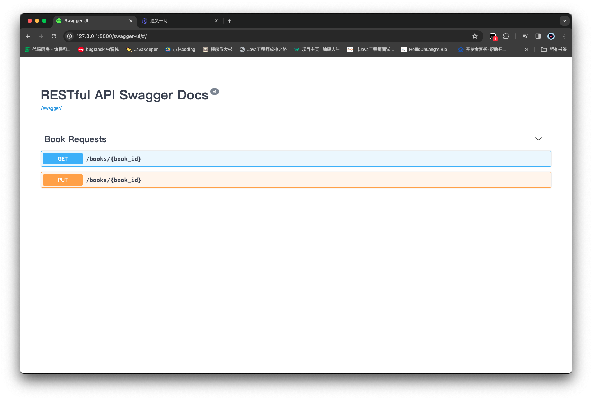The image size is (592, 400).
Task: Reload the Swagger UI page
Action: click(54, 36)
